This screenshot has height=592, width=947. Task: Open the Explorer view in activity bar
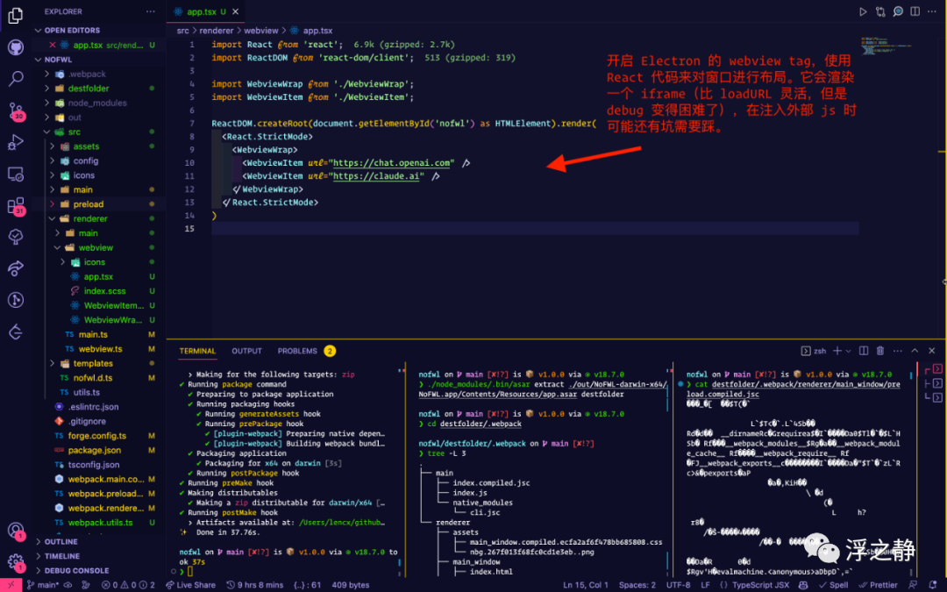[x=16, y=15]
